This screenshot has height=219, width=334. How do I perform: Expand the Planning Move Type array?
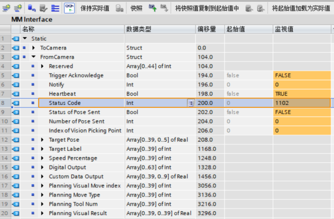42,195
